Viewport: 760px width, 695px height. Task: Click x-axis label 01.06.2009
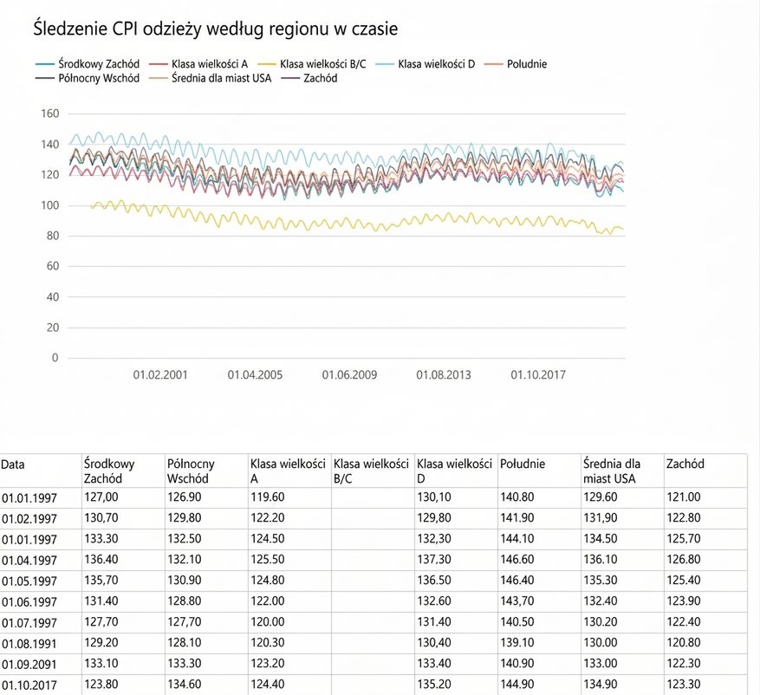[x=349, y=374]
